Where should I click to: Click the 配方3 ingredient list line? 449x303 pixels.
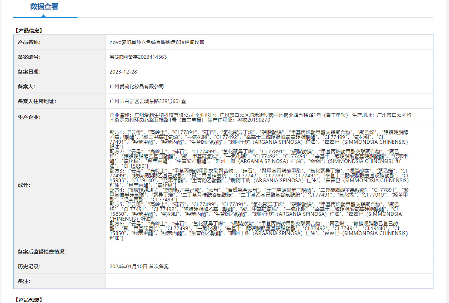(x=259, y=178)
